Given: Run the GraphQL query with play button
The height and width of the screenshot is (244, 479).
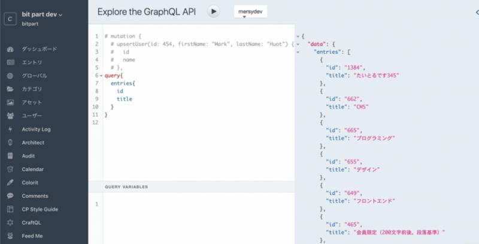Looking at the screenshot, I should click(214, 11).
